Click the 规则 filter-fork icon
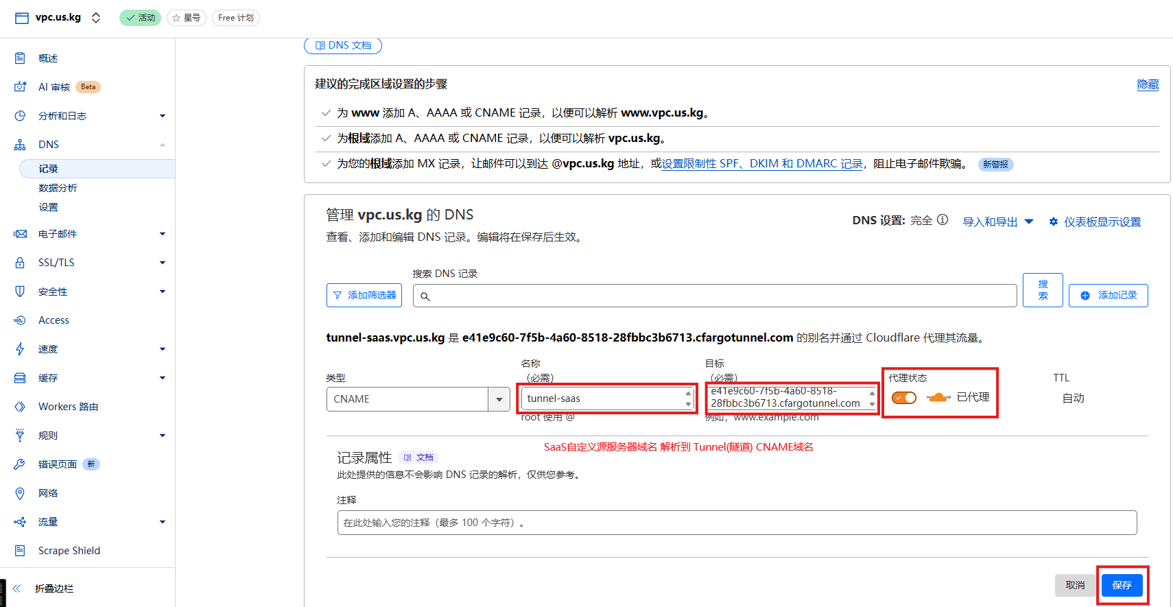This screenshot has height=607, width=1173. (x=20, y=436)
